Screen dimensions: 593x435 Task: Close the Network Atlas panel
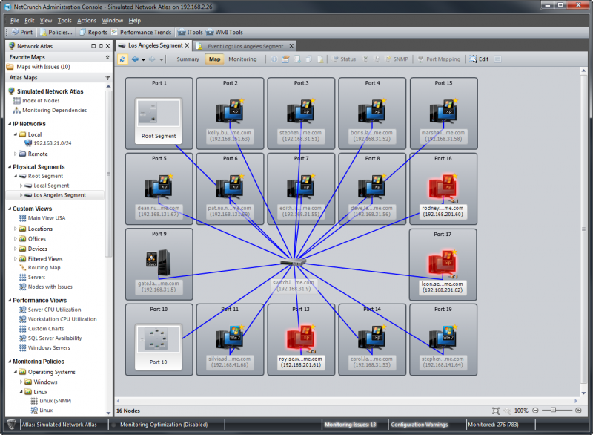click(x=107, y=46)
